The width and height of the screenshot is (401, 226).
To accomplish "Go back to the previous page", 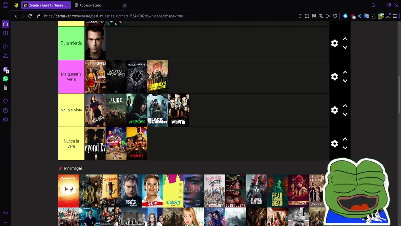I will pyautogui.click(x=16, y=16).
